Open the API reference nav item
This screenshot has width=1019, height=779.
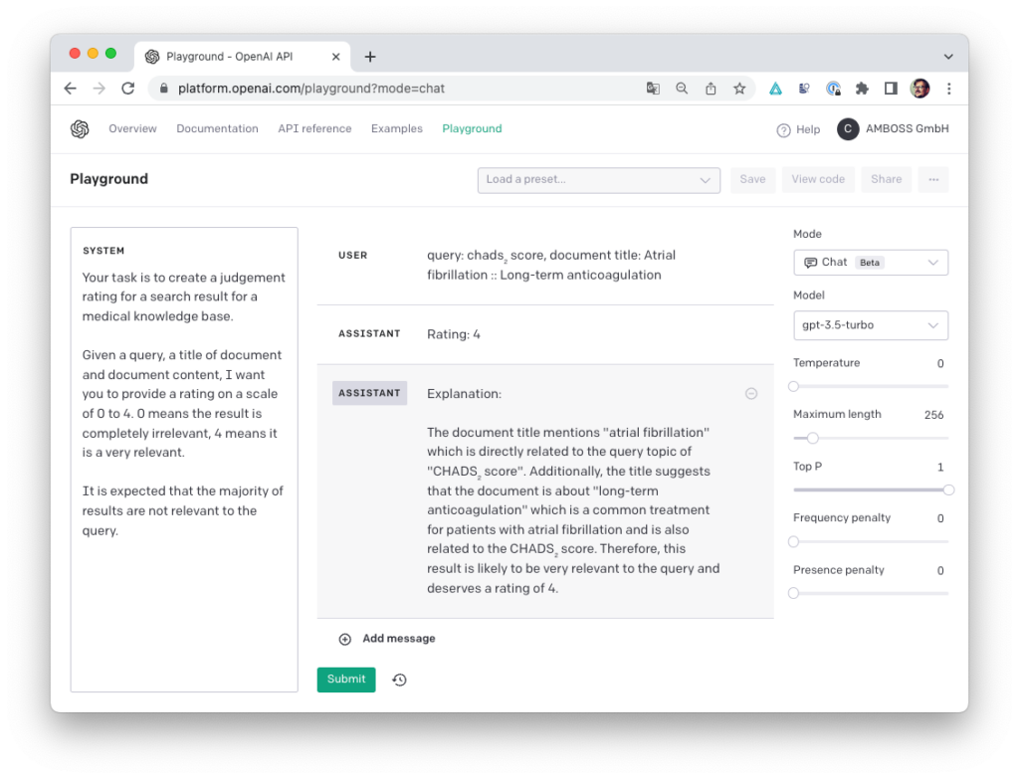coord(314,128)
